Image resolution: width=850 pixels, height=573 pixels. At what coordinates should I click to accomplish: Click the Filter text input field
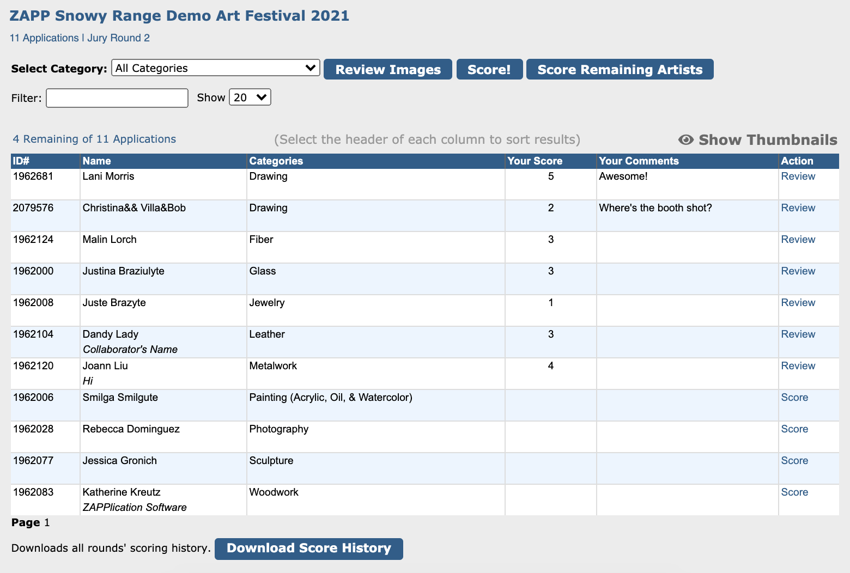(x=117, y=98)
